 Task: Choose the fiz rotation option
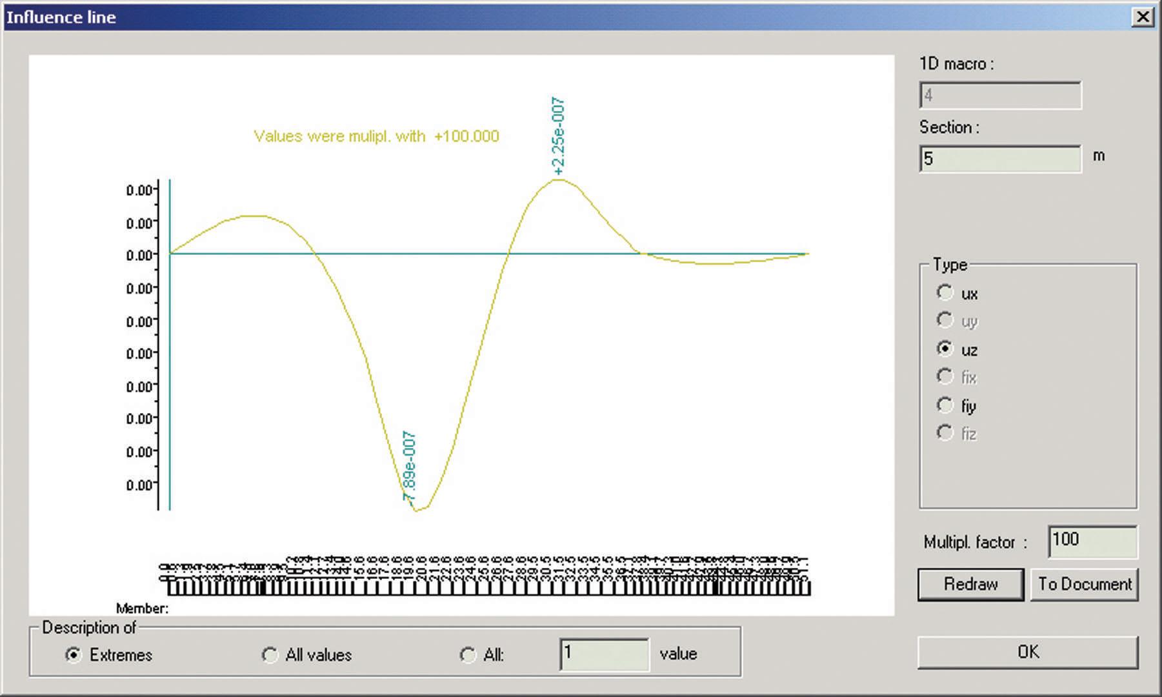click(945, 433)
